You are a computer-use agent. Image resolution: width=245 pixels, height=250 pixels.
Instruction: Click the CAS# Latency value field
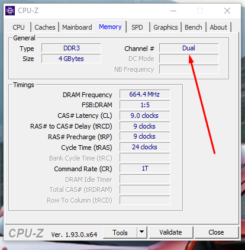[145, 116]
